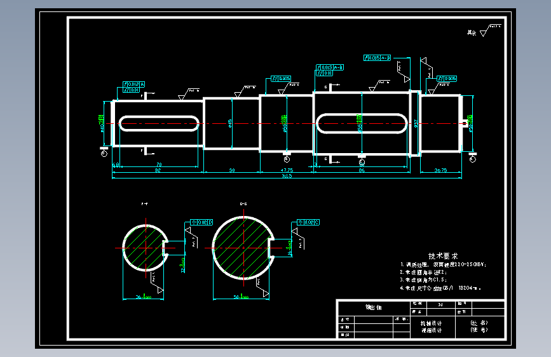Click the datum circle at shaft's right end
551x357 pixels.
[x=473, y=159]
